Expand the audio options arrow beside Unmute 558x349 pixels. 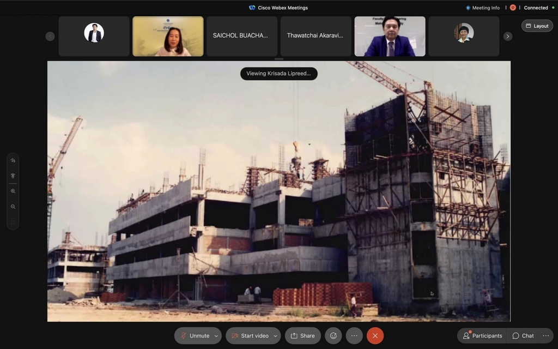pos(216,336)
